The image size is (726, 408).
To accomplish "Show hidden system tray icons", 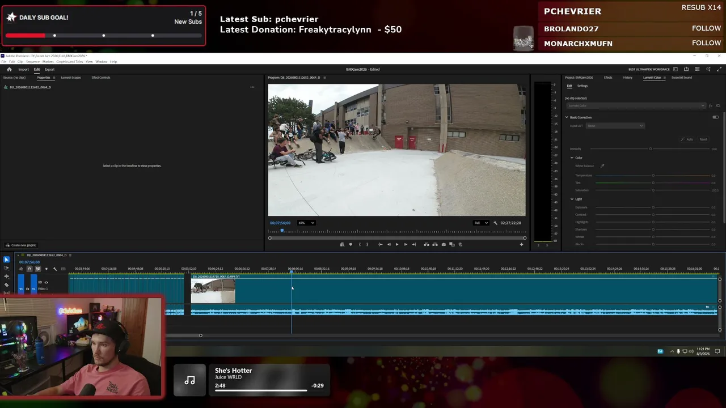I will (x=672, y=351).
